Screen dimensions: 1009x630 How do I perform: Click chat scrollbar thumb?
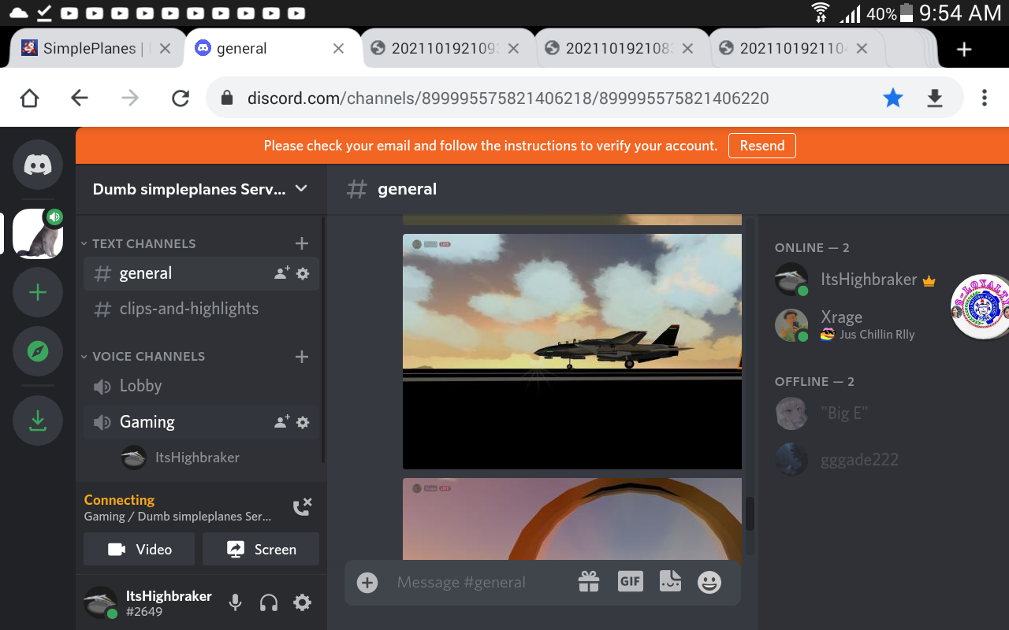(750, 513)
